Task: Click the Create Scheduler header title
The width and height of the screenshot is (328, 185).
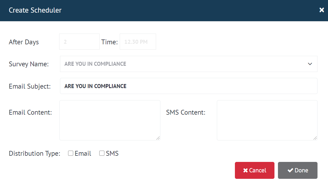Action: coord(35,10)
